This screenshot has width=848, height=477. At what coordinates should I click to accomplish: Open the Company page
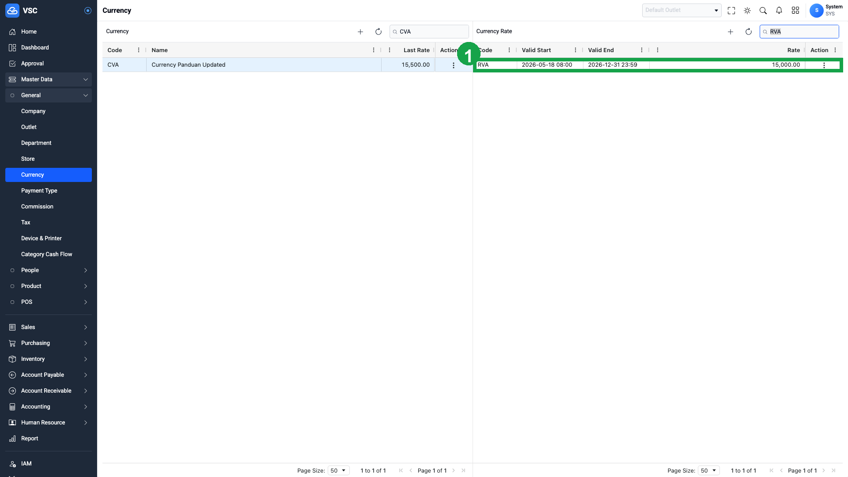49,111
